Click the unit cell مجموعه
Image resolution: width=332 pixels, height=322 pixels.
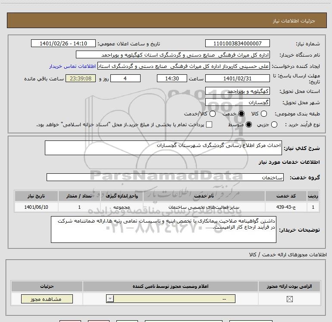tap(122, 207)
